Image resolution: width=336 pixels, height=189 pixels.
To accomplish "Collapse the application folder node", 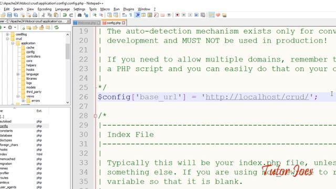I will click(x=13, y=43).
